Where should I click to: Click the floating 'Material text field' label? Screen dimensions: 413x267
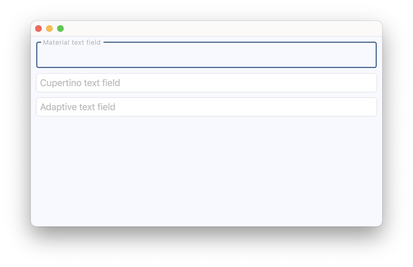pyautogui.click(x=72, y=42)
